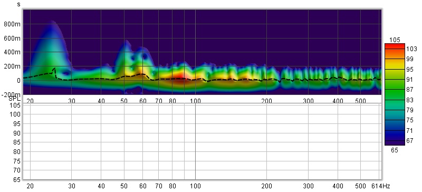Click the '500' label directly under the spectrogram

pos(360,101)
